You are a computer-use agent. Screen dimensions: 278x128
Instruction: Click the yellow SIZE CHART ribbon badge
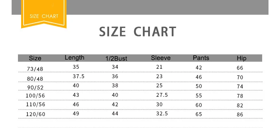click(44, 14)
